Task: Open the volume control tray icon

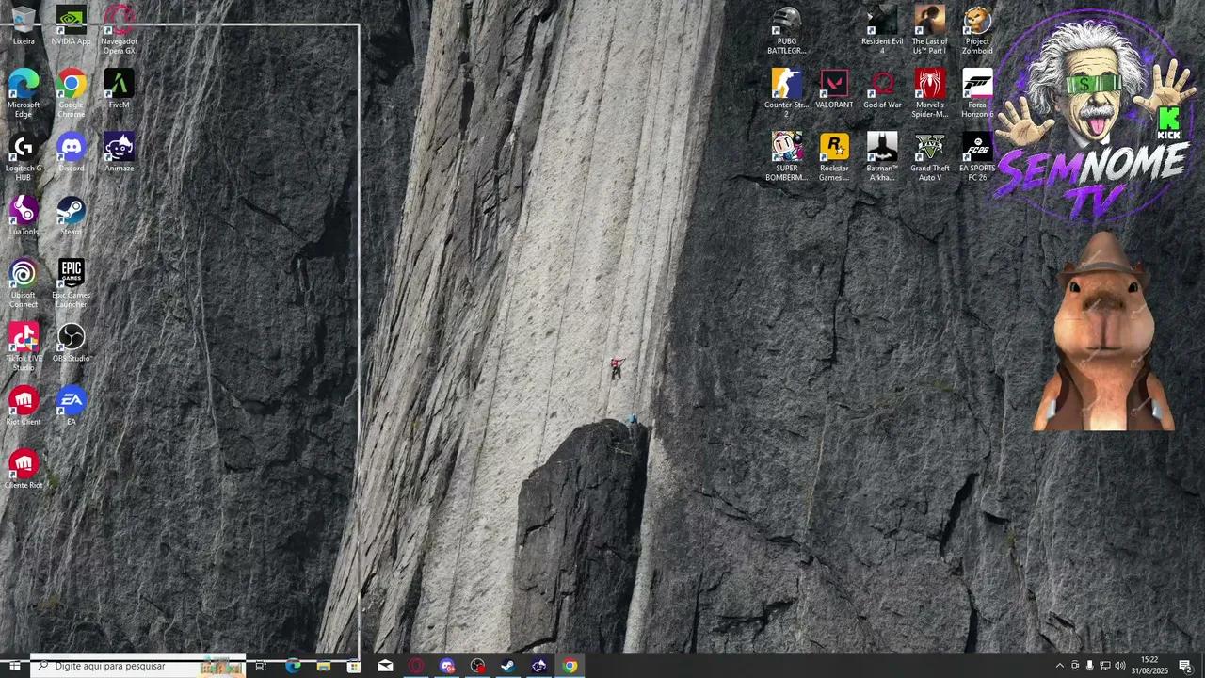Action: (x=1120, y=666)
